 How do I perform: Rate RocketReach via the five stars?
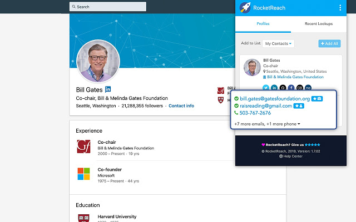point(313,144)
